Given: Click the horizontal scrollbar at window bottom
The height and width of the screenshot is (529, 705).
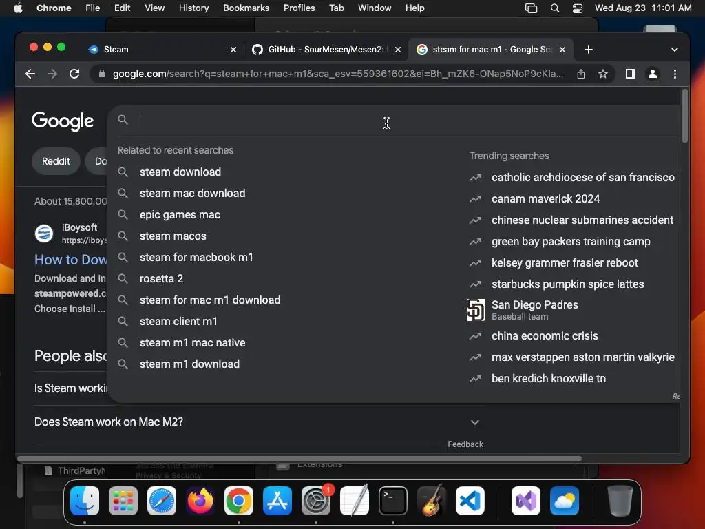Looking at the screenshot, I should [x=299, y=459].
